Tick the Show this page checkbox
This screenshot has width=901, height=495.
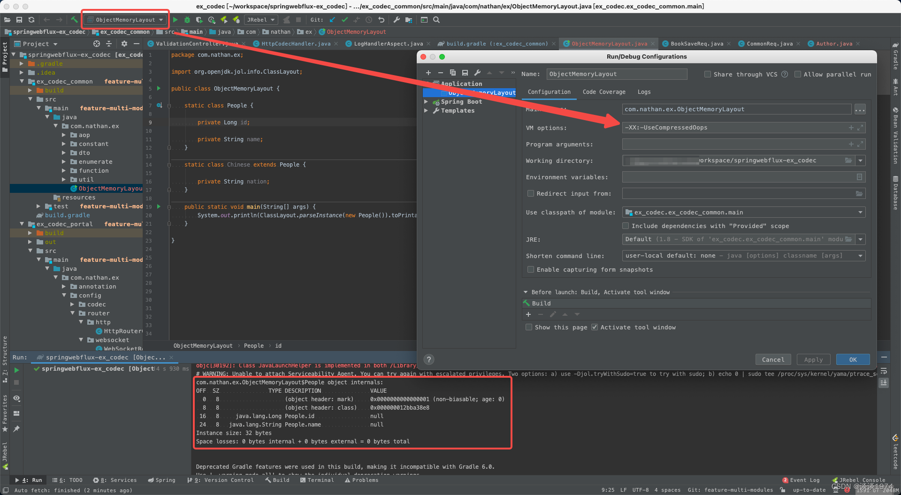[529, 327]
